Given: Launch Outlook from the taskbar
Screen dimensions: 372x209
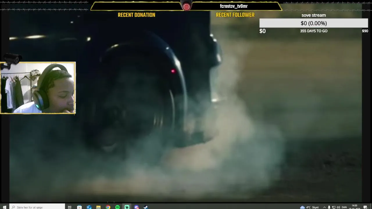Looking at the screenshot, I should pos(89,207).
